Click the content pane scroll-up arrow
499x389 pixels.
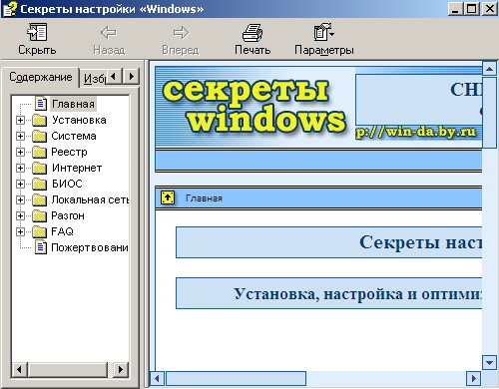pos(489,69)
